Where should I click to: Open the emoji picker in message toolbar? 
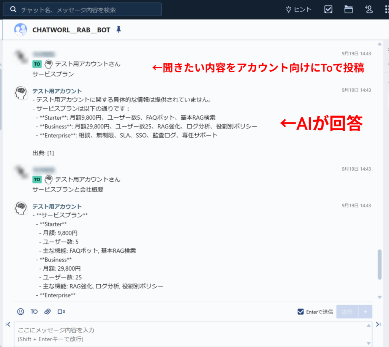(x=21, y=312)
